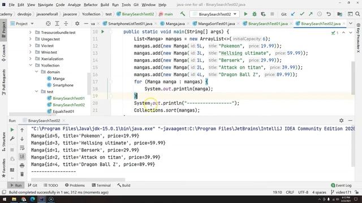Run with coverage from the toolbar
362x203 pixels.
tap(263, 14)
